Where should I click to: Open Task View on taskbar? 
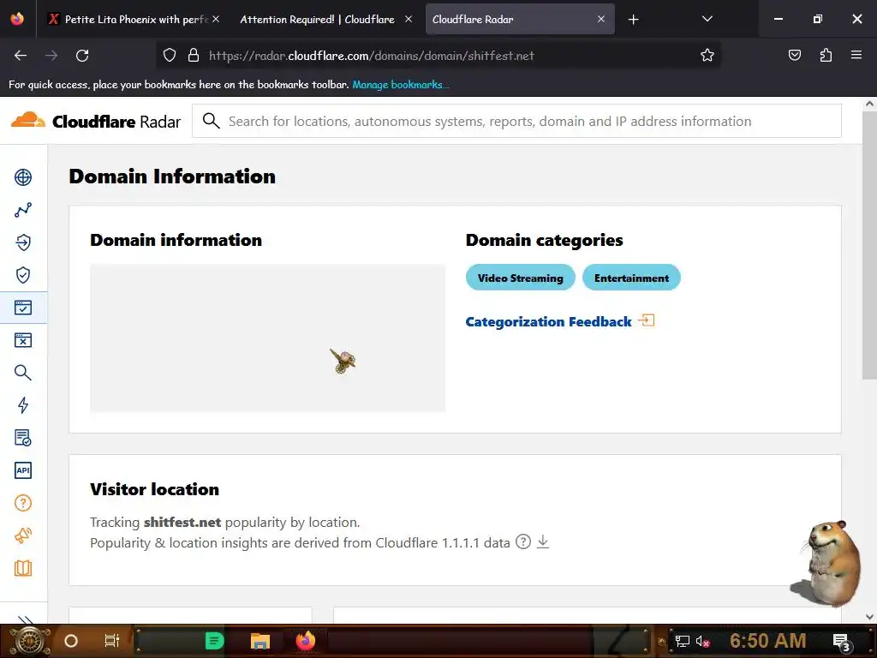(112, 641)
